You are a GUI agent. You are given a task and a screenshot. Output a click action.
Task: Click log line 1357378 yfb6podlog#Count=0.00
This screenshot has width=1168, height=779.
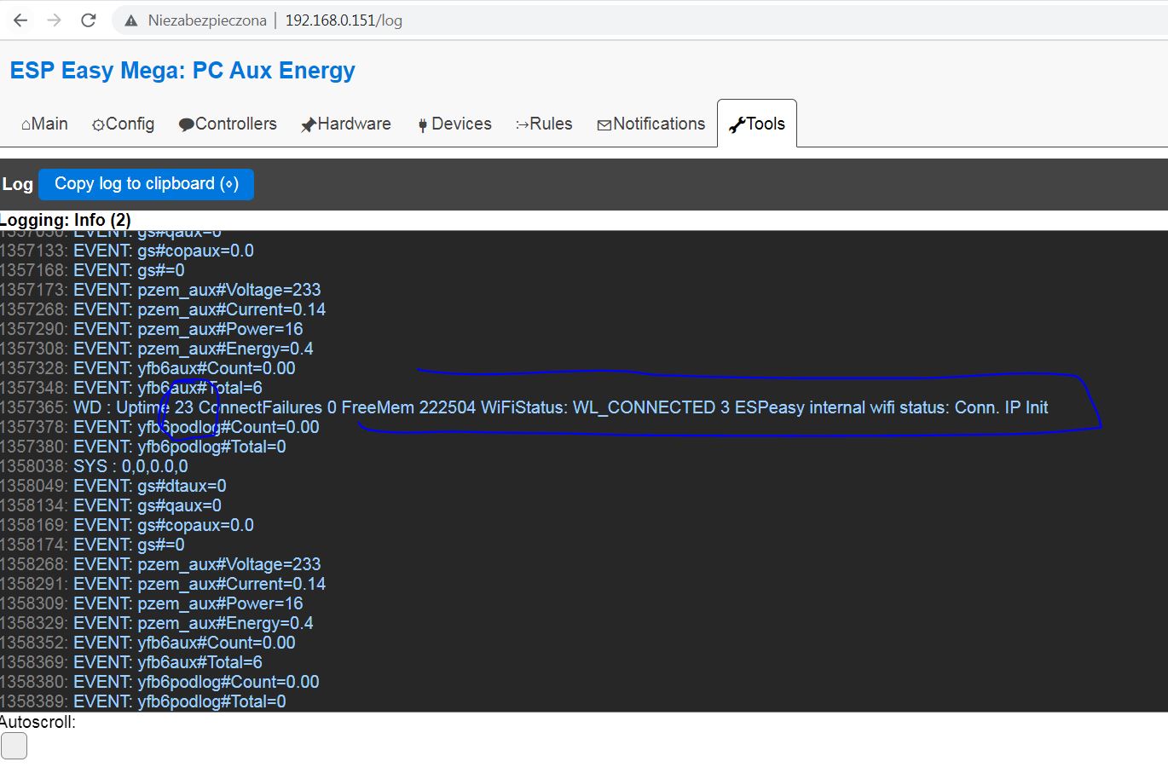[x=160, y=427]
